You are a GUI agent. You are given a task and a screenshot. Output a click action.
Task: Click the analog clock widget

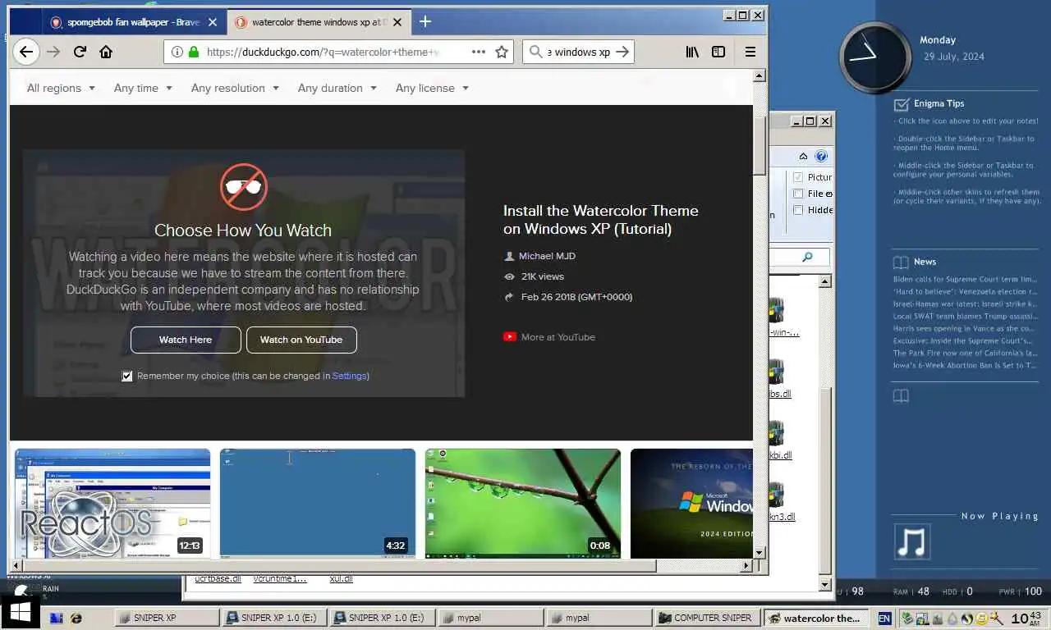coord(875,57)
